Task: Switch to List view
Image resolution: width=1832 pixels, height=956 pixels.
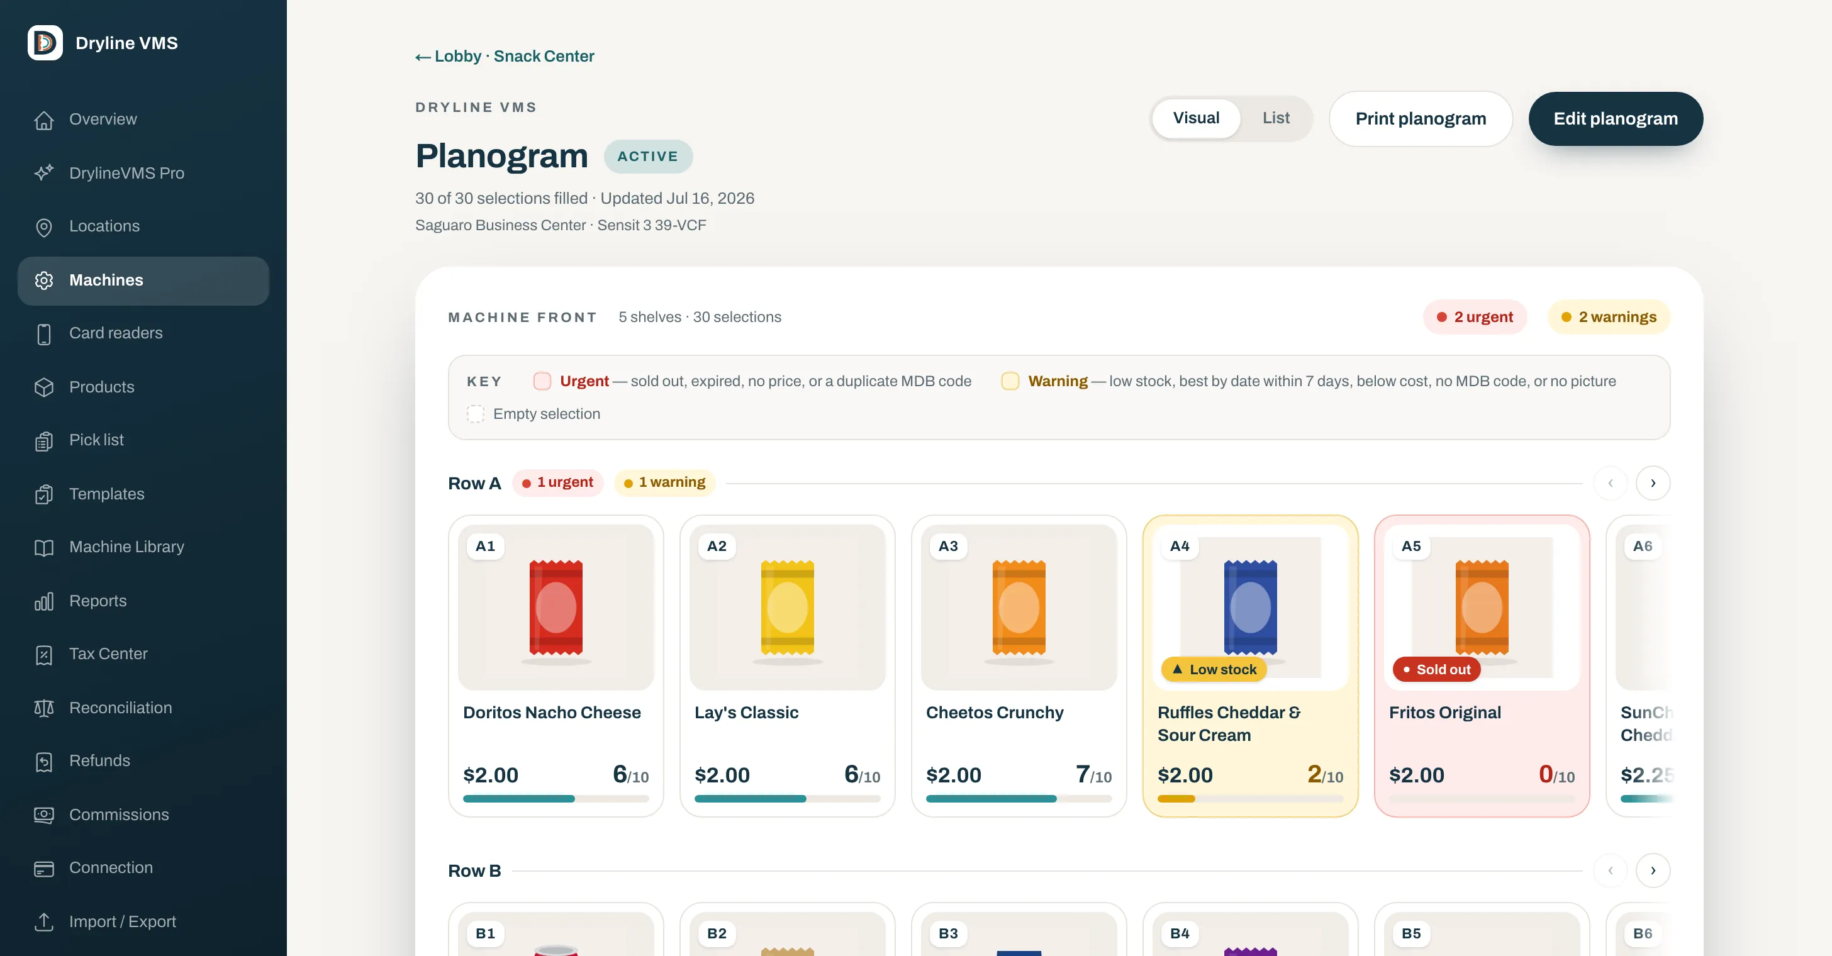Action: [1275, 118]
